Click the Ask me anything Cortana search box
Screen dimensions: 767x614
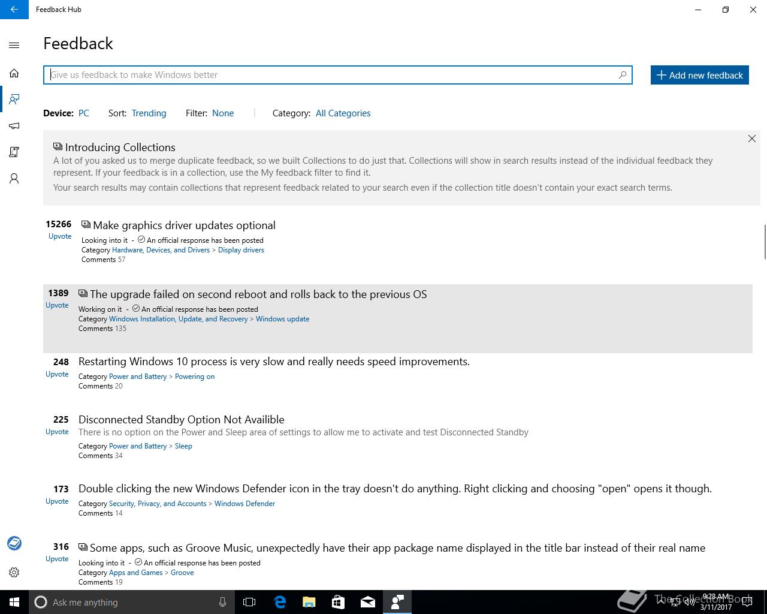pyautogui.click(x=131, y=602)
